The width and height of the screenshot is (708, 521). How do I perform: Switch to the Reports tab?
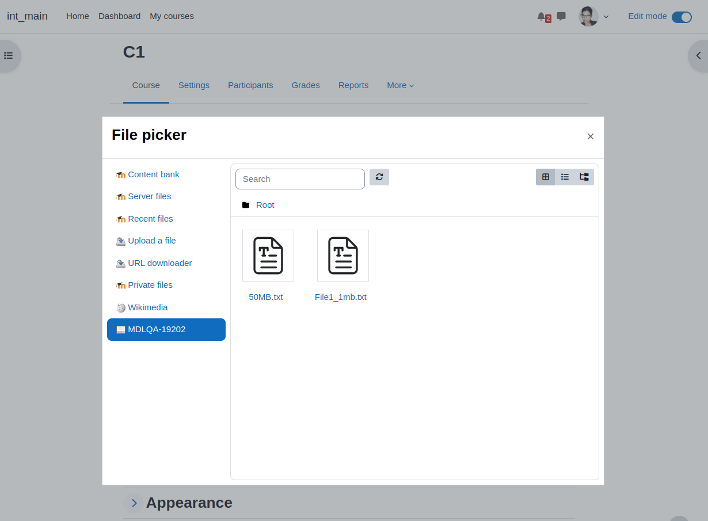point(353,85)
